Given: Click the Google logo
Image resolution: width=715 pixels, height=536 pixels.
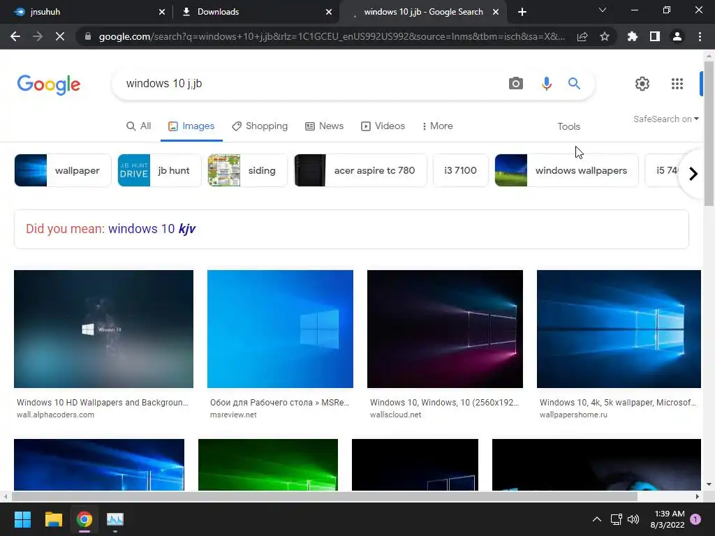Looking at the screenshot, I should [49, 84].
